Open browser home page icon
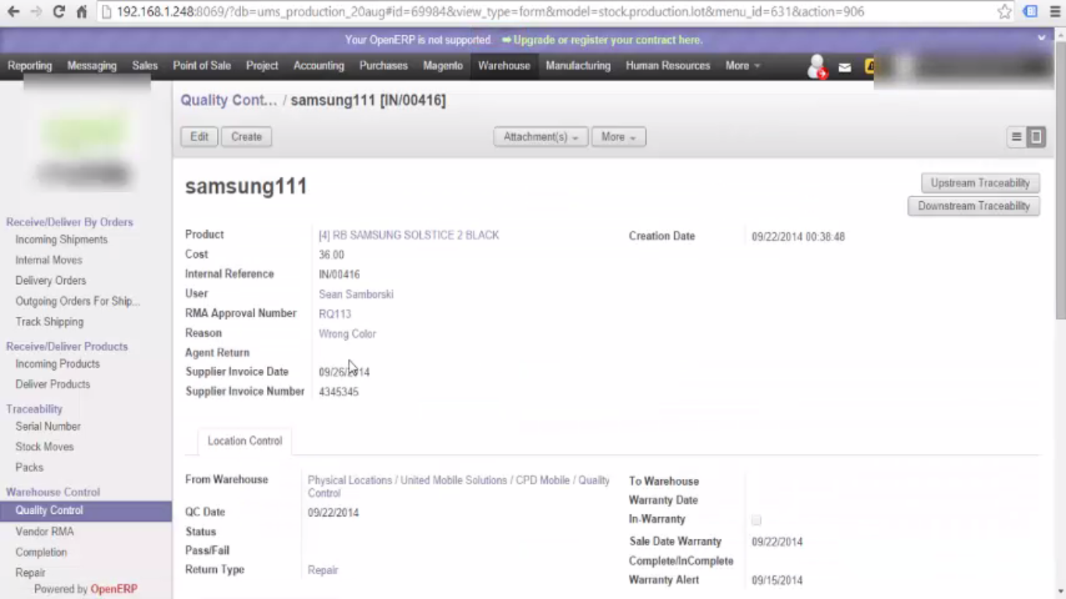The width and height of the screenshot is (1066, 599). pos(81,12)
